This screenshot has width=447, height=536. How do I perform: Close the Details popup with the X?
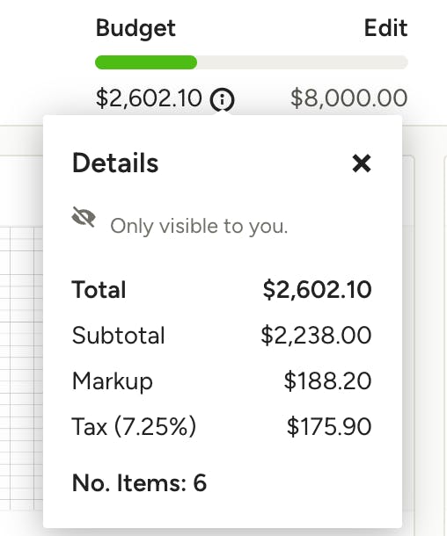(x=362, y=163)
